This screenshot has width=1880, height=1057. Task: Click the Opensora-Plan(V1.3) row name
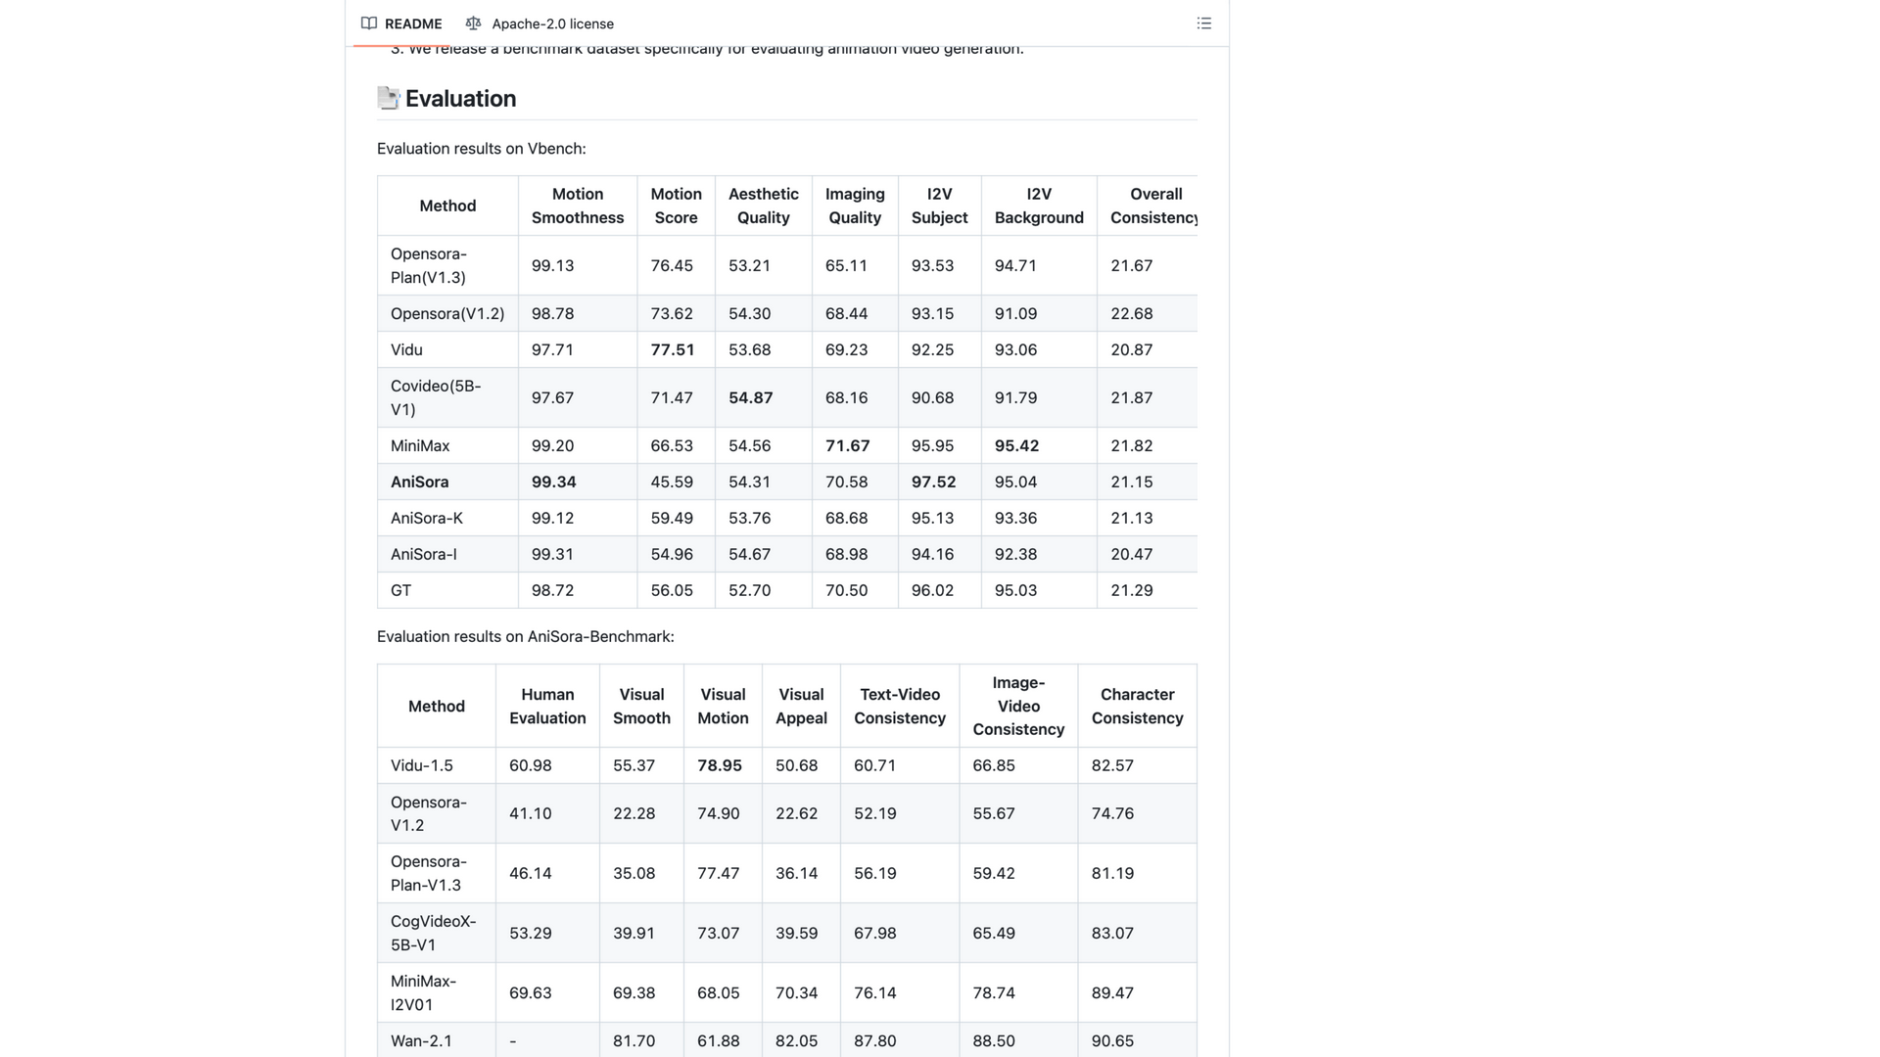(x=429, y=265)
